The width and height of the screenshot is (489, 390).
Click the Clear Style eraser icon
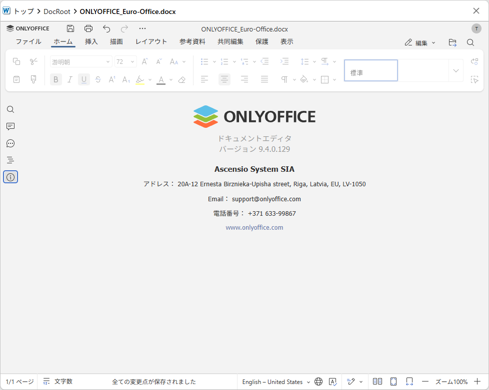(x=182, y=80)
